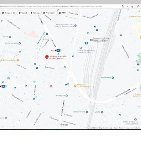Click the red location pin marker

47,57
